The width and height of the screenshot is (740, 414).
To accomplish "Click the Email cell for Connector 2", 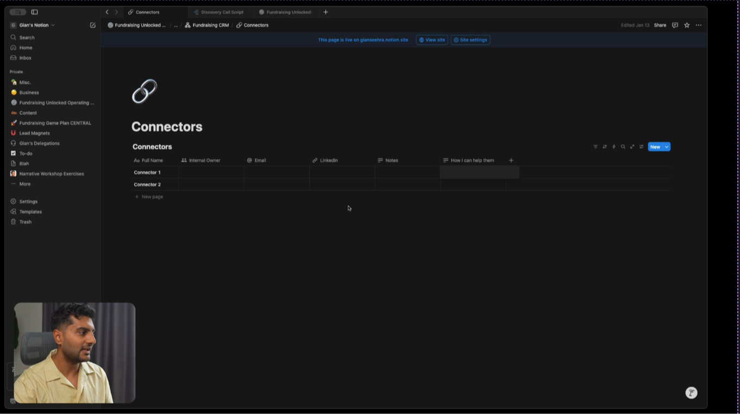I will point(277,184).
